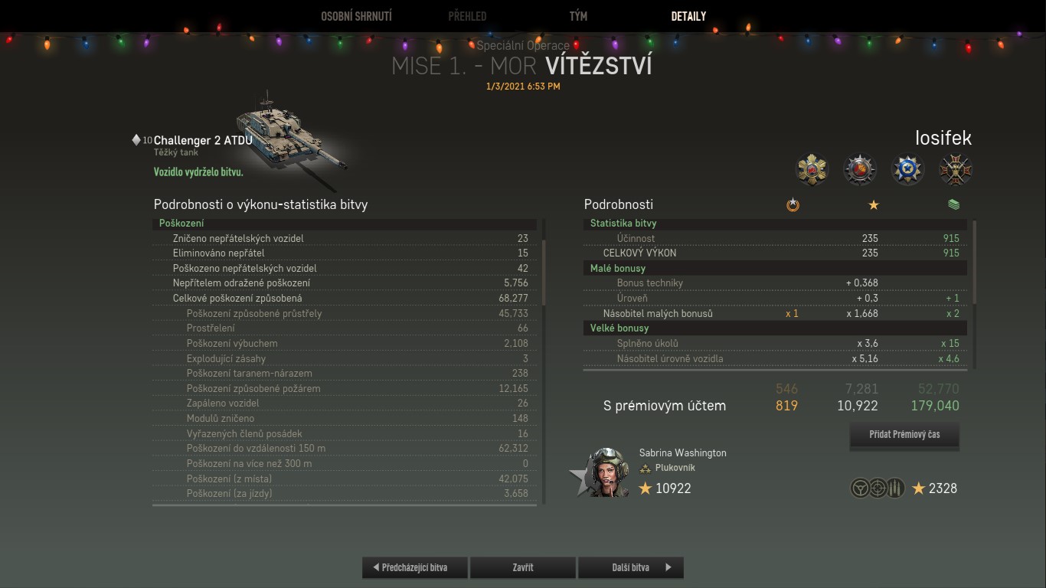Viewport: 1046px width, 588px height.
Task: Click the gold flower-shaped medal icon
Action: tap(812, 169)
